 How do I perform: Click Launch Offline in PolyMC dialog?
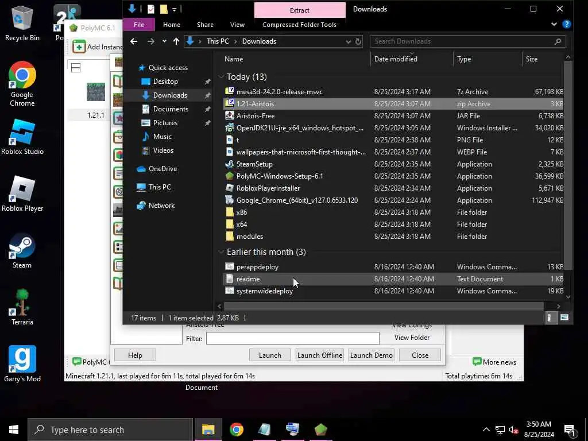coord(319,355)
